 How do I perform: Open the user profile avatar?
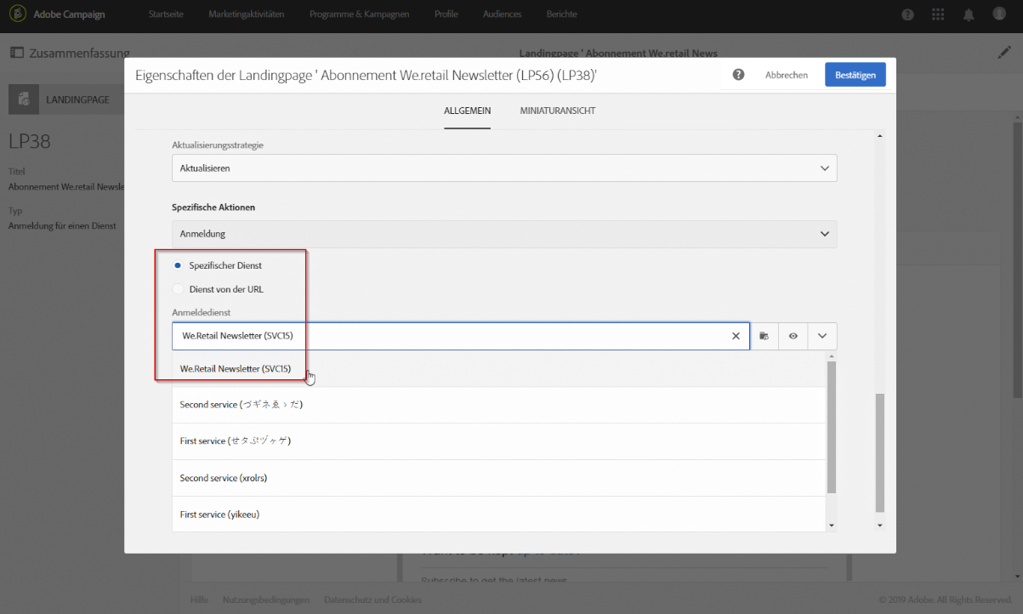999,14
